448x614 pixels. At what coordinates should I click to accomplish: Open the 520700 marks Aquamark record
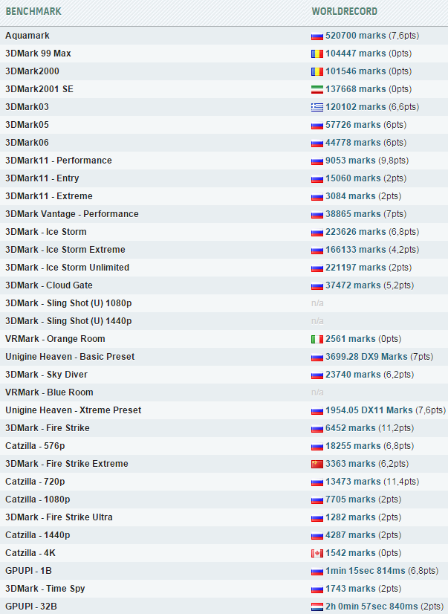click(x=355, y=36)
